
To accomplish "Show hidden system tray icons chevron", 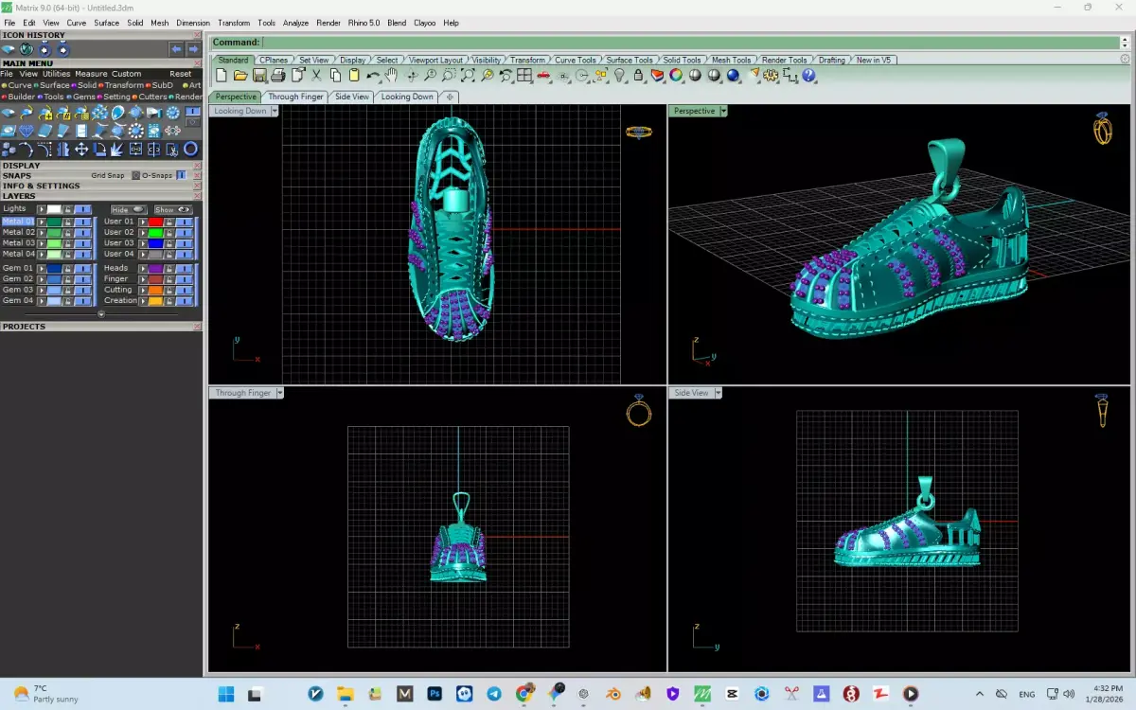I will 979,694.
